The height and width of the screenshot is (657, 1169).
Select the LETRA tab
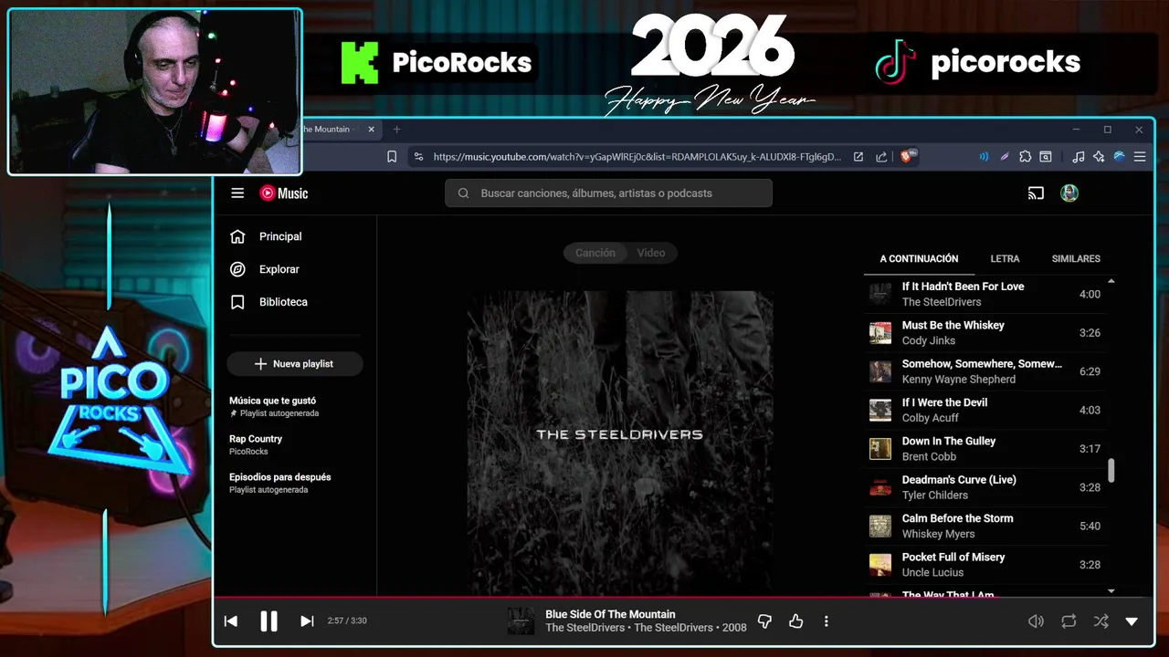coord(1005,259)
